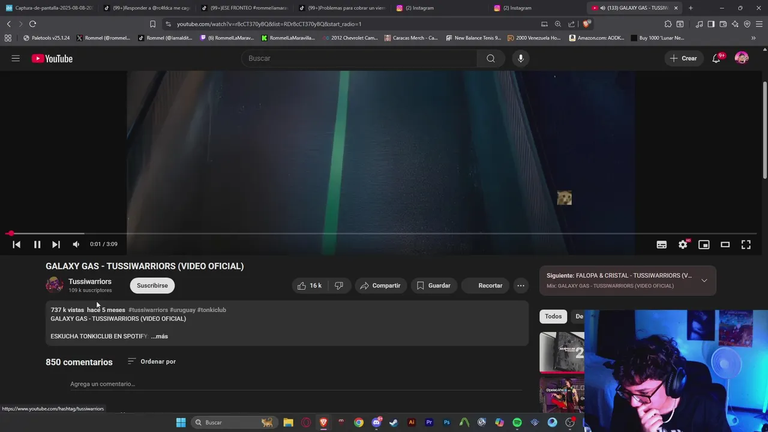768x432 pixels.
Task: Bookmark this page icon
Action: [x=152, y=24]
